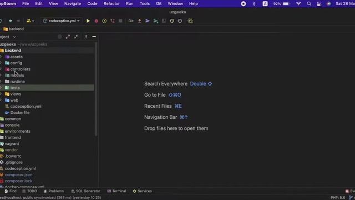Screen dimensions: 355x200
Task: Collapse all in Project panel
Action: pyautogui.click(x=76, y=37)
